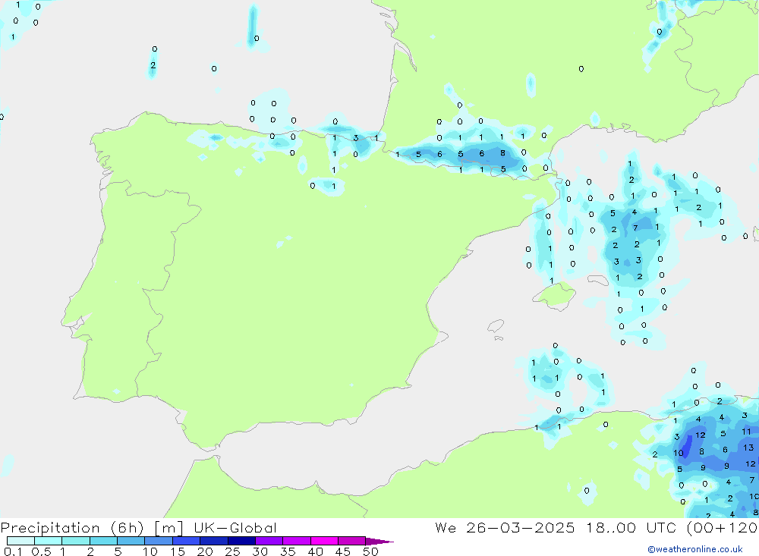The height and width of the screenshot is (556, 759).
Task: Choose the 10–15 blue legend swatch
Action: point(159,541)
